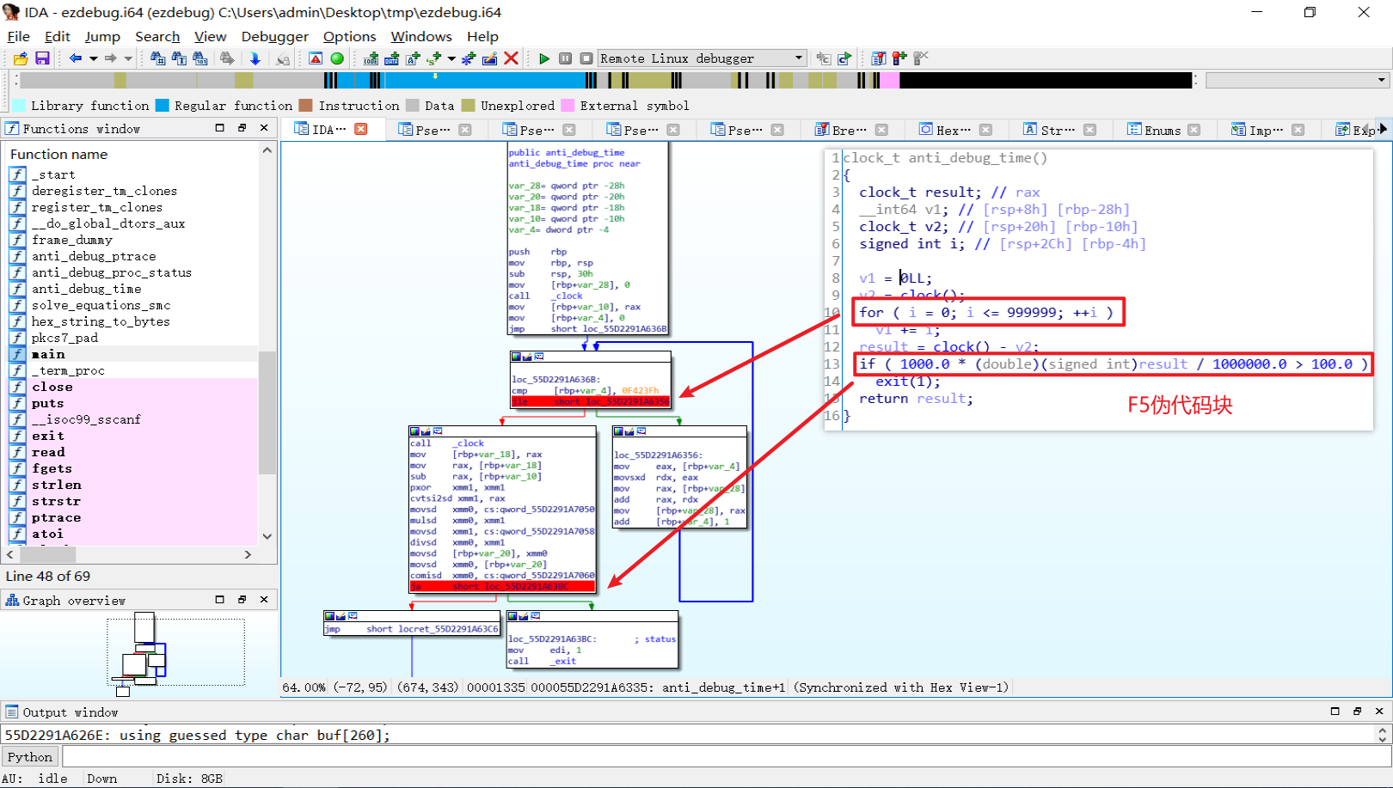The image size is (1393, 788).
Task: Close the Graph overview panel
Action: pos(264,600)
